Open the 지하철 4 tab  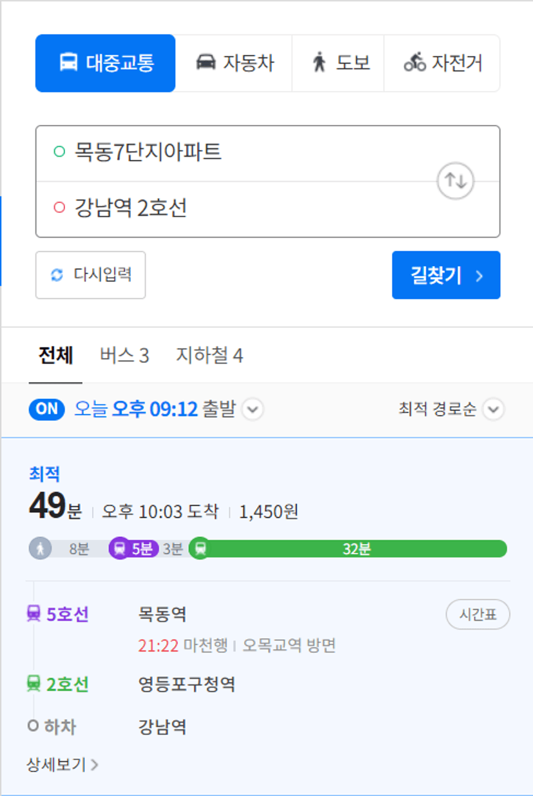tap(209, 355)
